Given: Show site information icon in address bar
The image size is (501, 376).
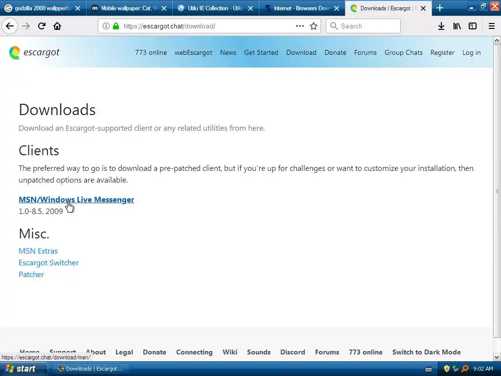Looking at the screenshot, I should 106,26.
